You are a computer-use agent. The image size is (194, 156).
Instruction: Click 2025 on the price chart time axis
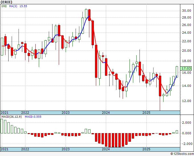point(146,113)
